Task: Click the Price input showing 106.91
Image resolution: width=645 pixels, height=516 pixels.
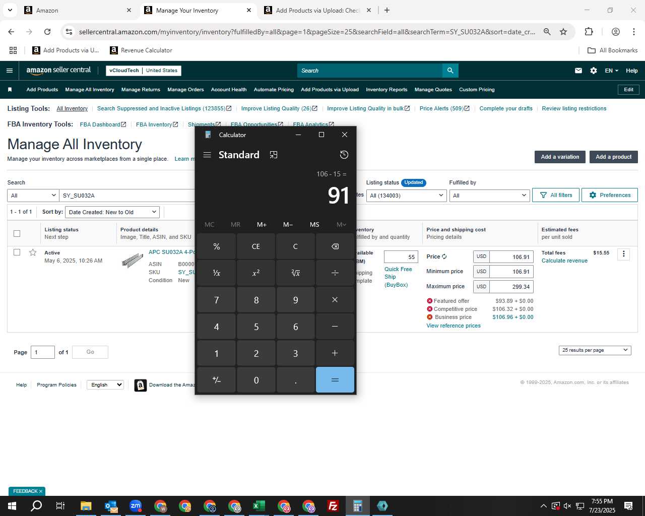Action: 511,257
